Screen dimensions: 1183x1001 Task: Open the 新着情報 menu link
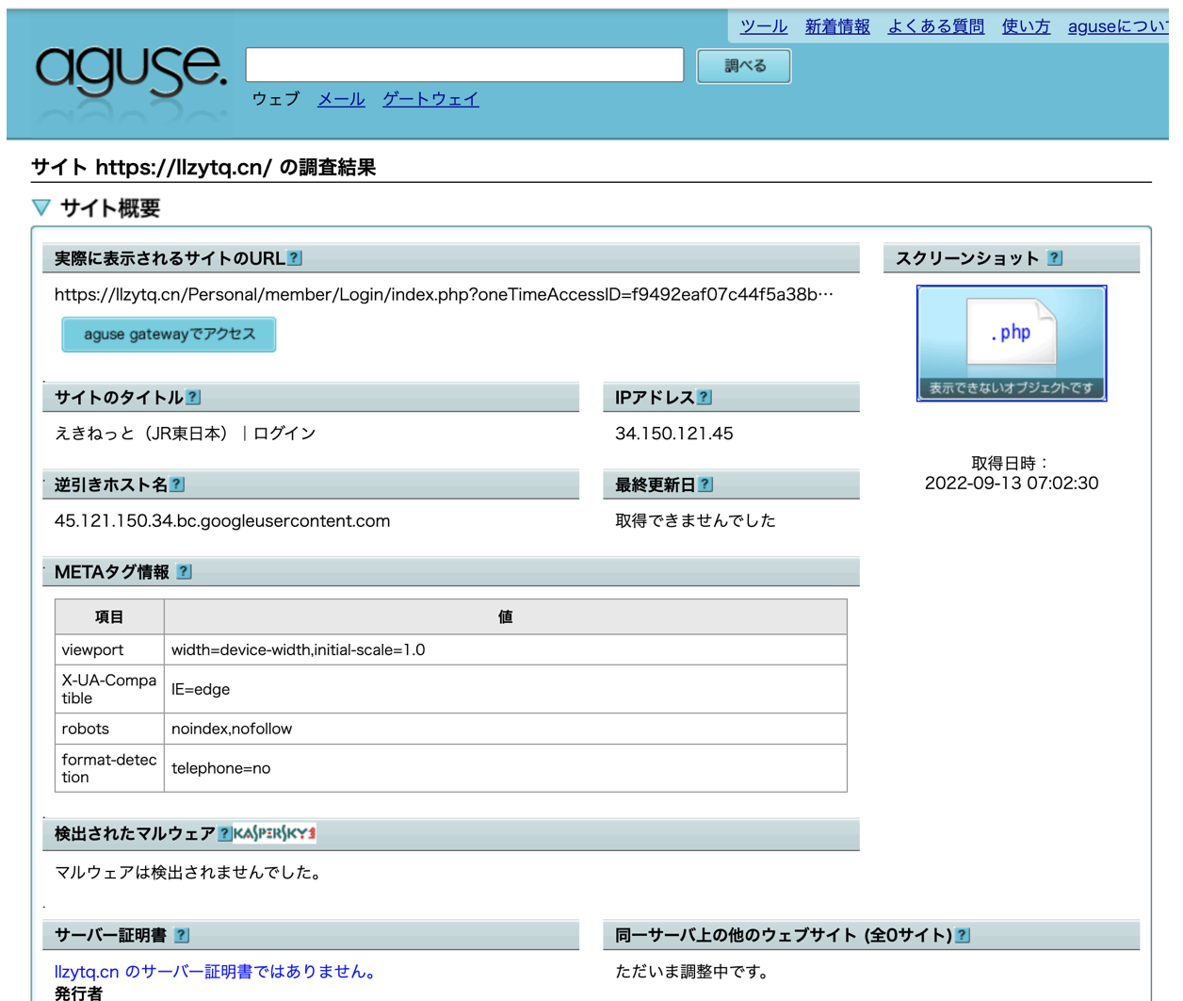pyautogui.click(x=837, y=26)
